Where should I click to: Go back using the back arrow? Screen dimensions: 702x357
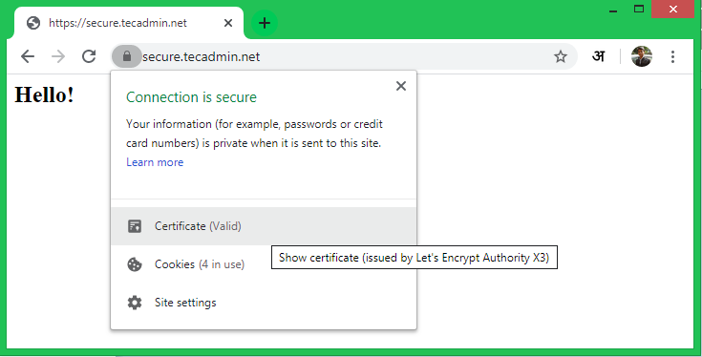[28, 56]
